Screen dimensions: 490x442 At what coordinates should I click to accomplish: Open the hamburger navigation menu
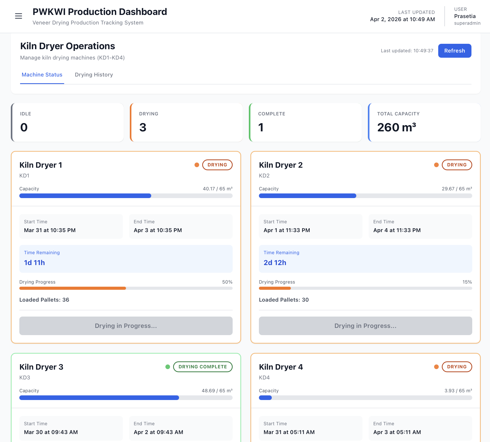click(x=19, y=16)
